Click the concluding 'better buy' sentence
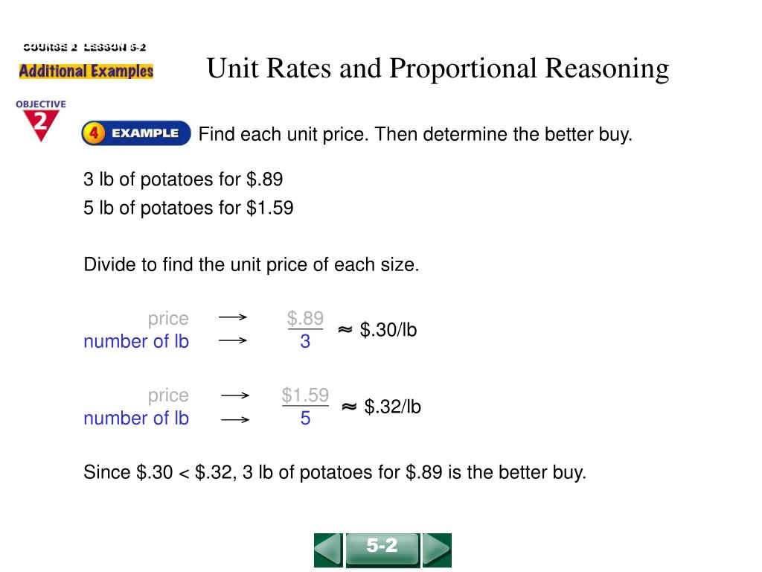Screen dimensions: 762x572 [335, 473]
